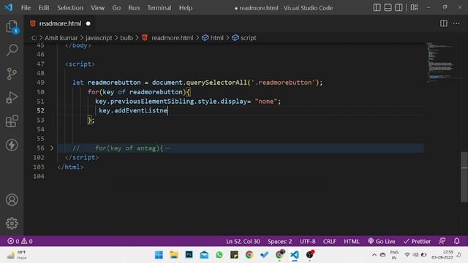Open 'readmore.html' breadcrumb dropdown

167,38
